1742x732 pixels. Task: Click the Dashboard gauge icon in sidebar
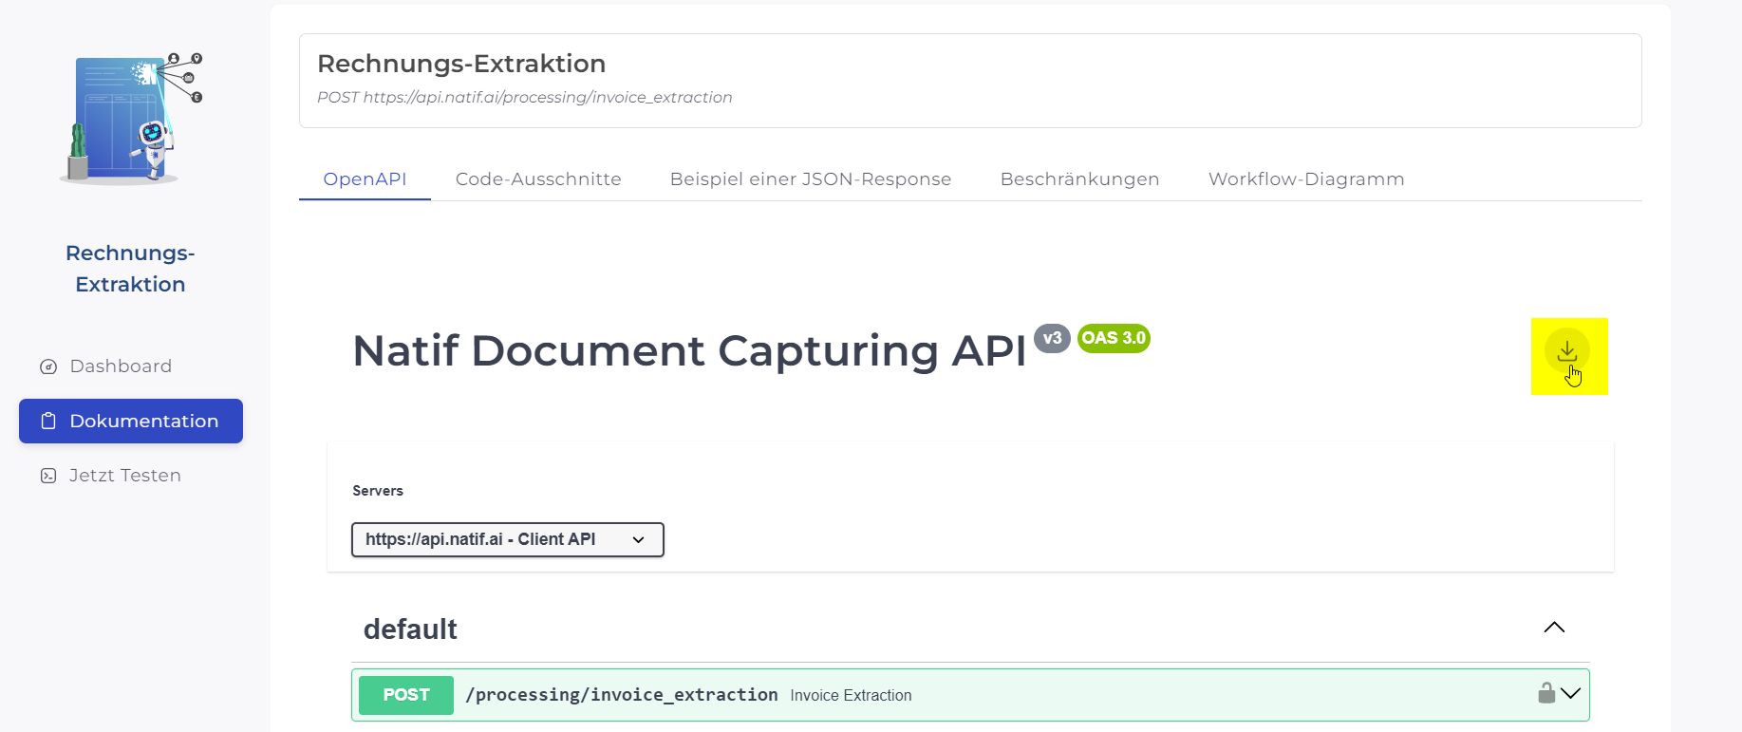(x=48, y=366)
